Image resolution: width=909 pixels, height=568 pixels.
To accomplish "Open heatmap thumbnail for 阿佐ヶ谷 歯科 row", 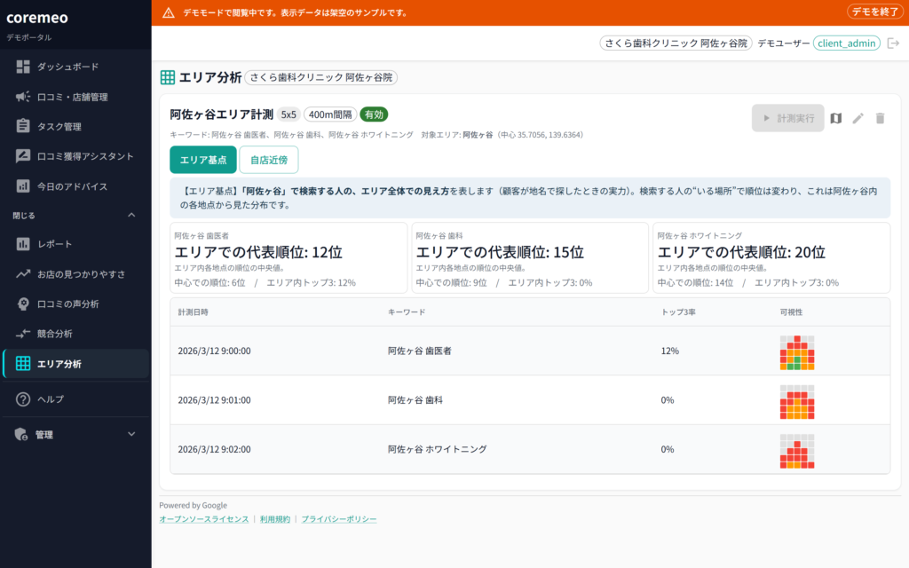I will [x=797, y=402].
